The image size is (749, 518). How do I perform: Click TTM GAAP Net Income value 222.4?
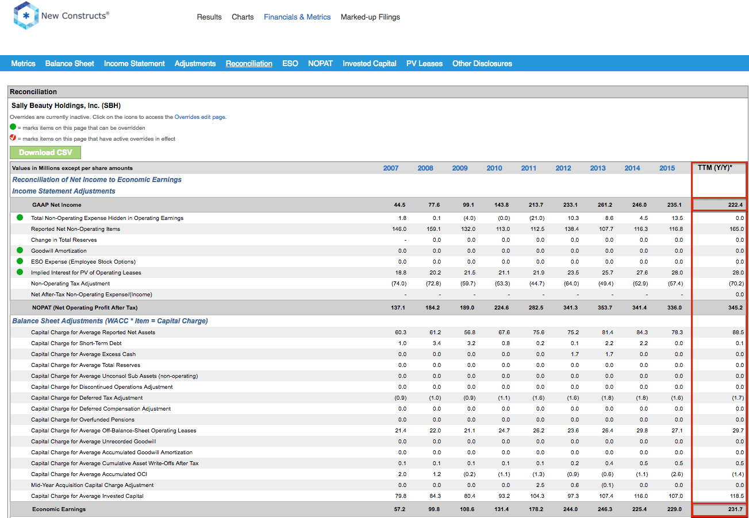tap(735, 205)
